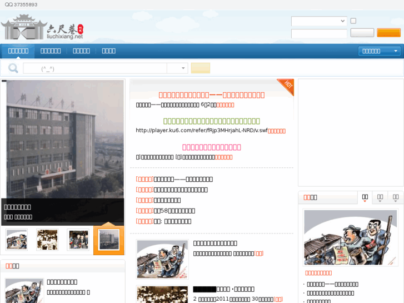Click the liuchixiang.net site logo
This screenshot has height=303, width=404.
point(42,27)
